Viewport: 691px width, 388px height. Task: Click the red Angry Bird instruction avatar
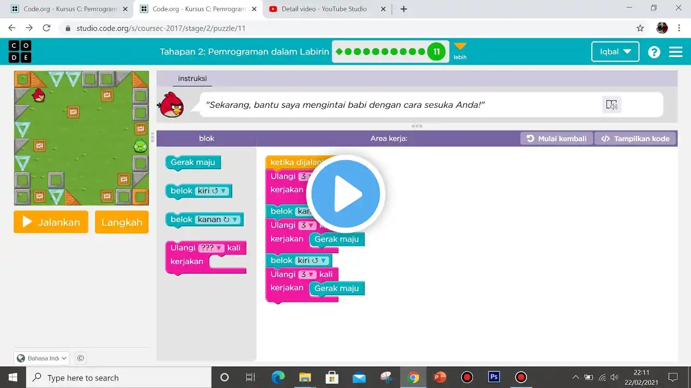(x=171, y=105)
